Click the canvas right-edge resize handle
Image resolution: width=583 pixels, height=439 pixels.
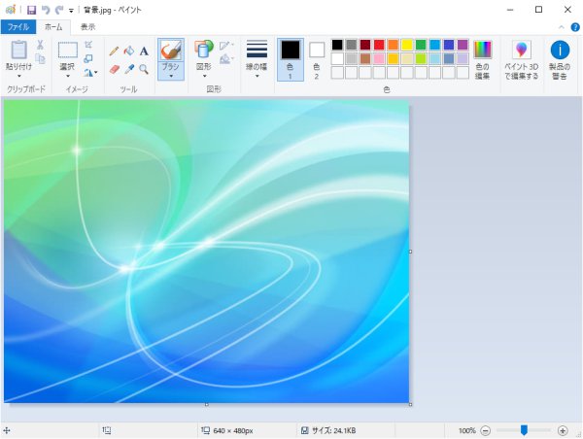(410, 252)
